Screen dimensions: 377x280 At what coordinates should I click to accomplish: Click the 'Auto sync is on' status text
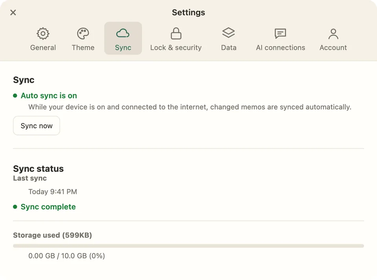click(x=49, y=96)
